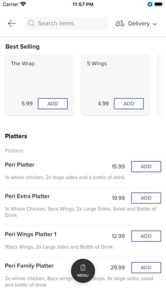Expand the Delivery dropdown chevron
This screenshot has height=295, width=166.
155,24
